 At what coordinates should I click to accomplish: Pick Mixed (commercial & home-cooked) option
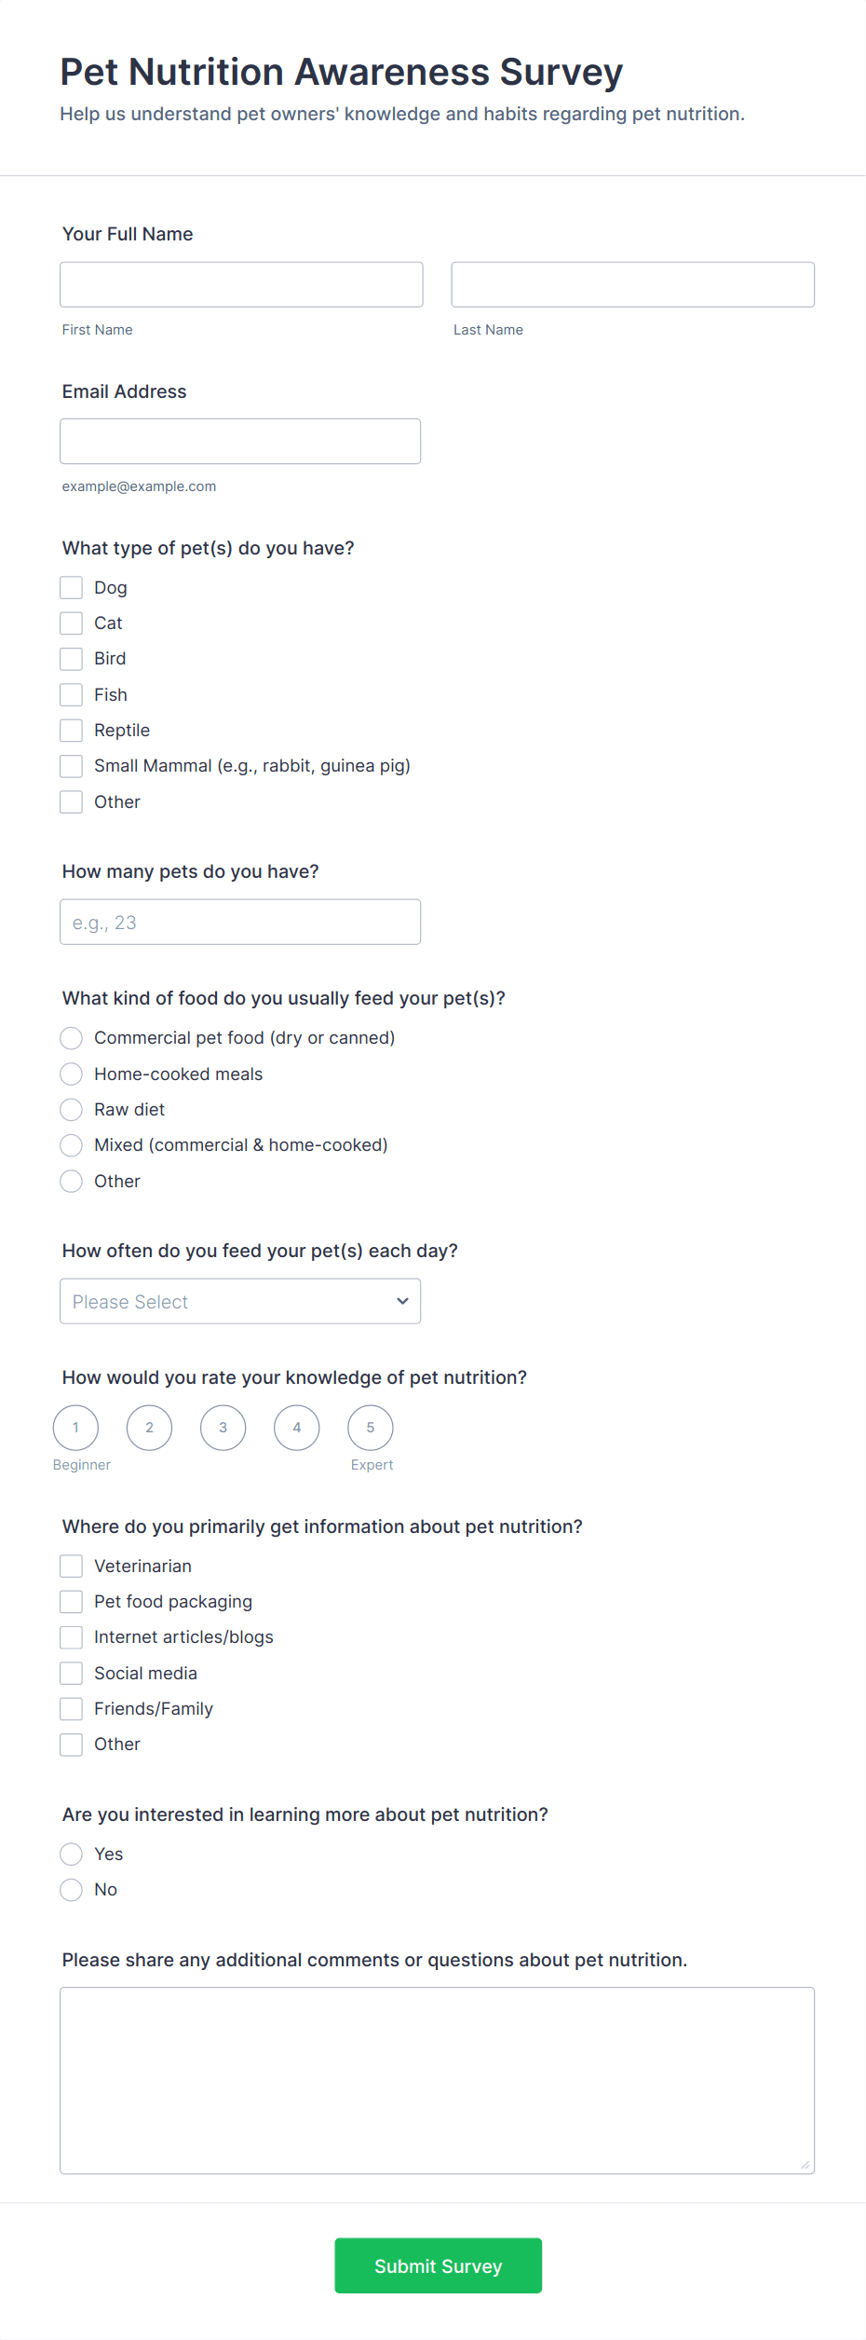72,1144
